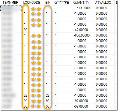The image size is (118, 111).
Task: Select QTYTYPE cell in the -47.00000 row
Action: [x=56, y=30]
